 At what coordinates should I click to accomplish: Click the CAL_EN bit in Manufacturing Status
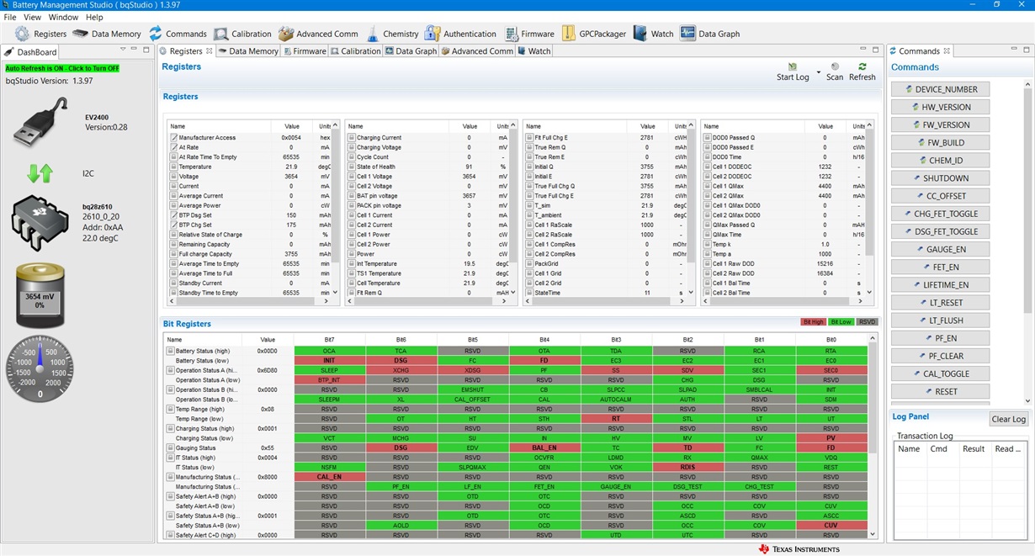click(x=329, y=477)
